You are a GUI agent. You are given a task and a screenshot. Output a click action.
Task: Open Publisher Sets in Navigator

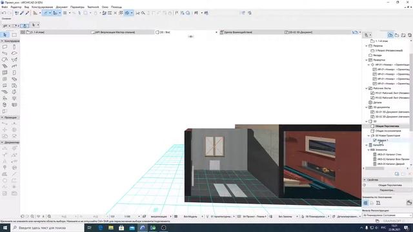tap(410, 35)
